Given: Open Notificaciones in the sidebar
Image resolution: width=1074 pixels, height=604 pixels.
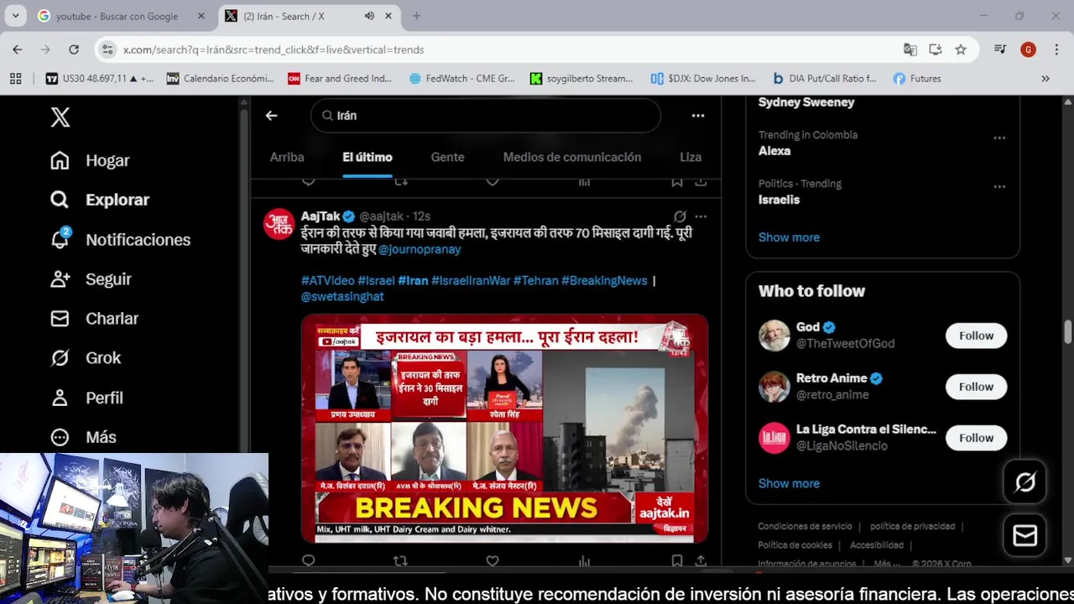Looking at the screenshot, I should 120,240.
